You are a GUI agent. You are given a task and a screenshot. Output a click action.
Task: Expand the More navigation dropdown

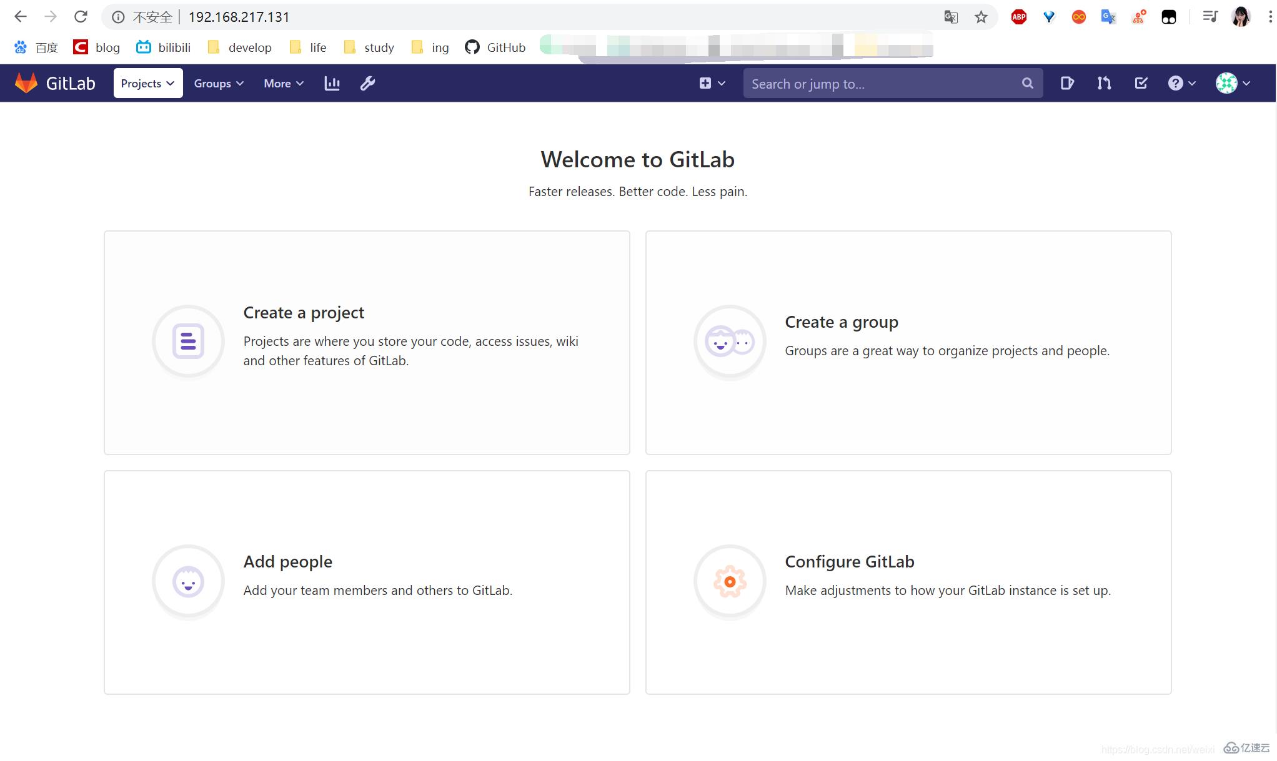coord(283,82)
